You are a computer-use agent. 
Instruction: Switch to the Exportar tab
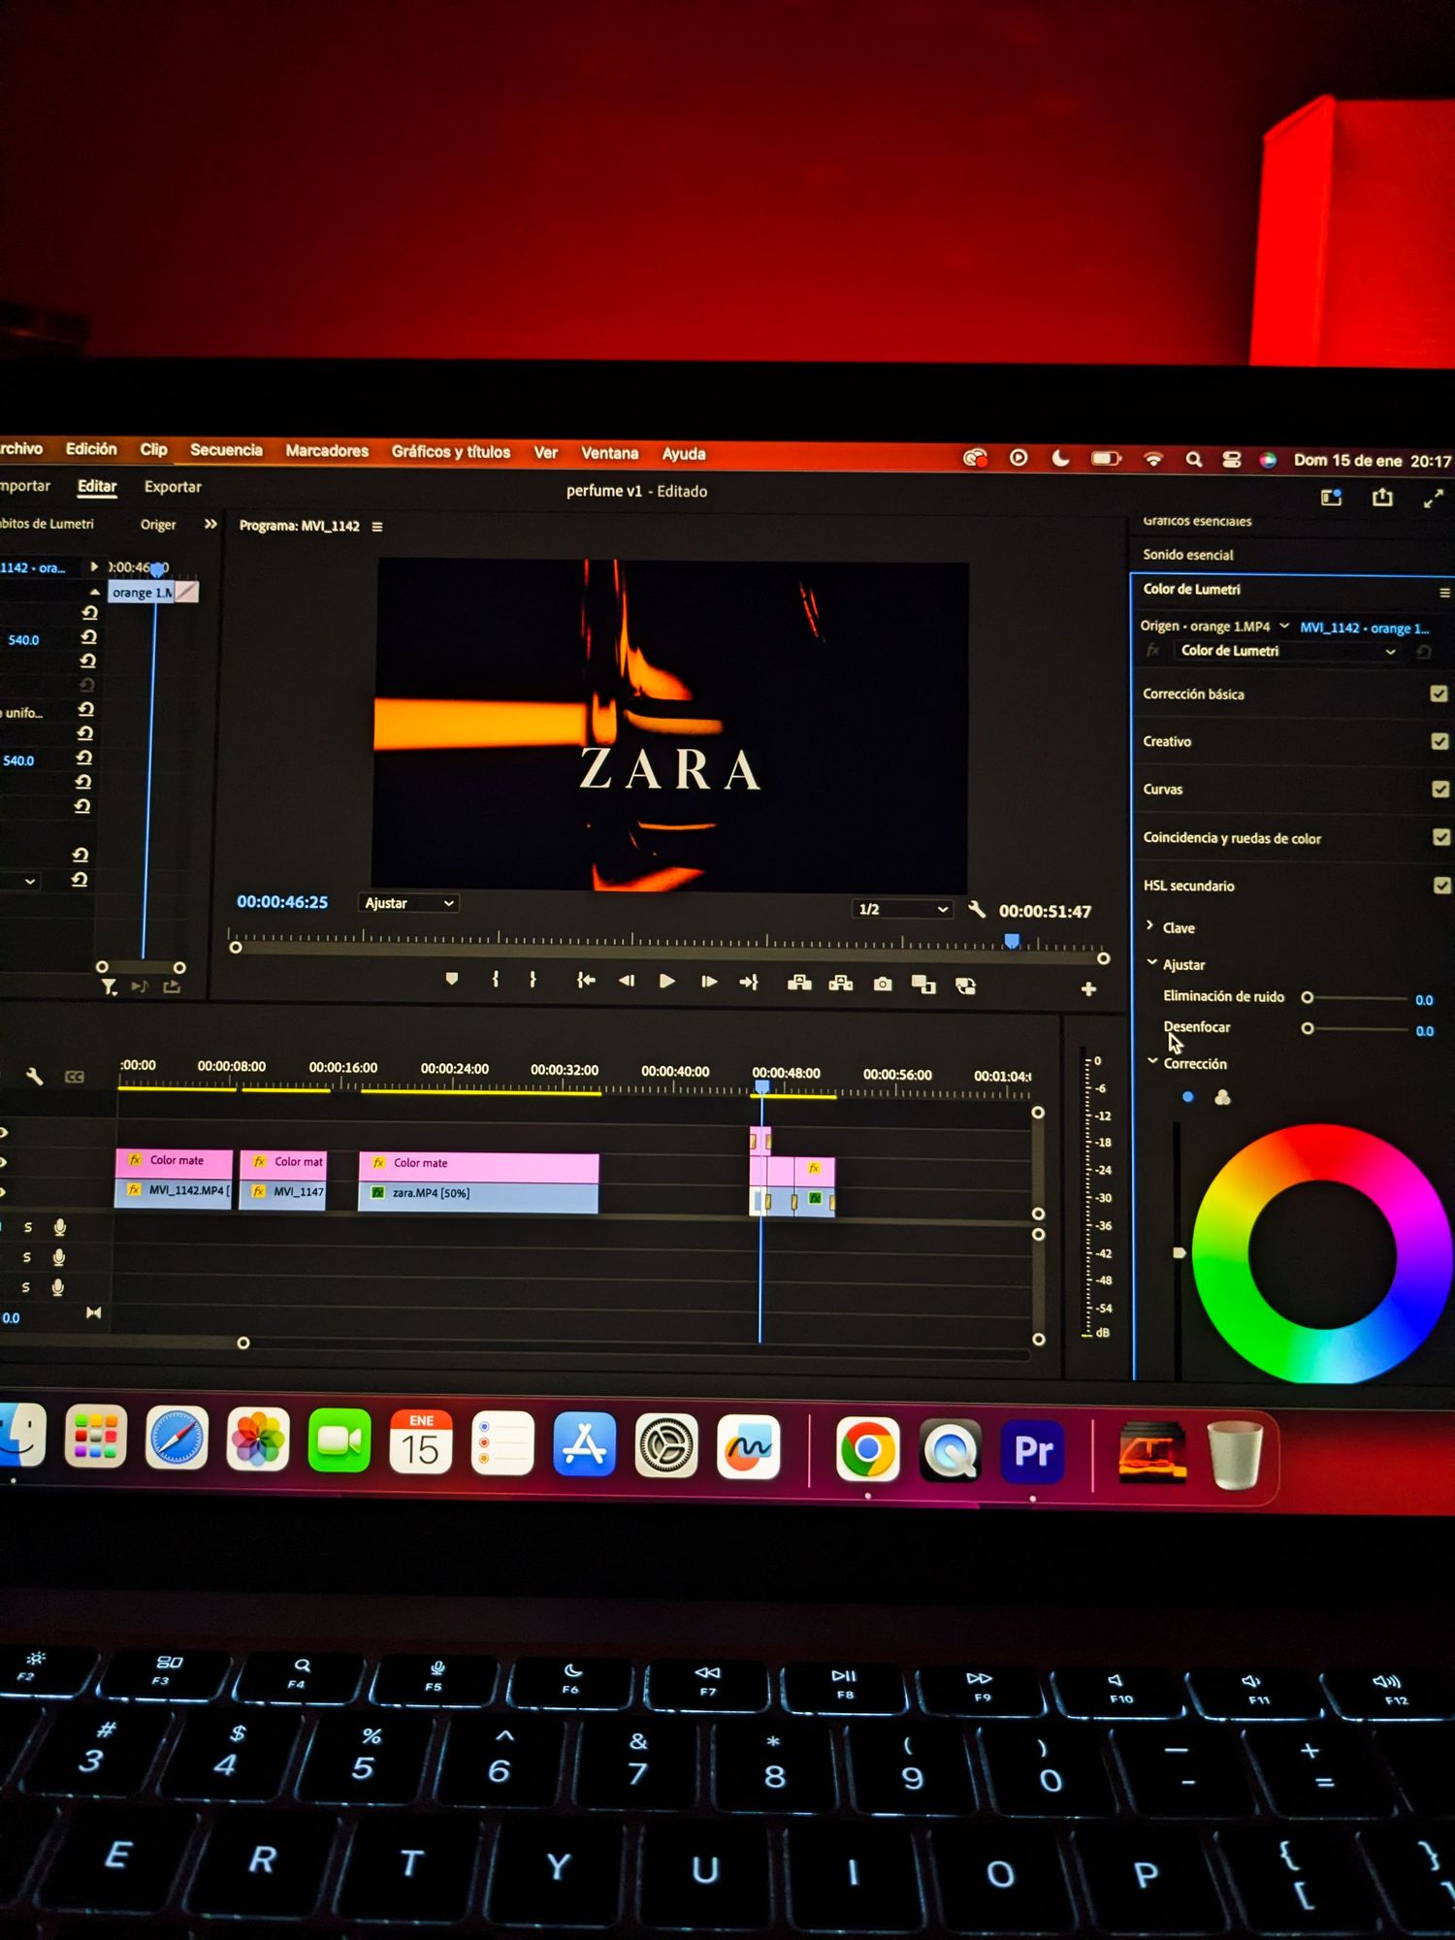click(173, 487)
